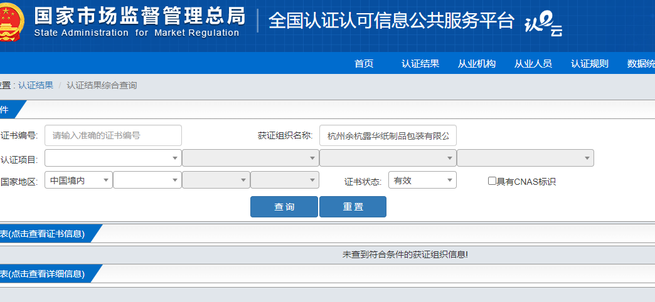Click the 未查到符合条件的获证组织信息! message
Viewport: 655px width, 302px height.
click(x=405, y=254)
